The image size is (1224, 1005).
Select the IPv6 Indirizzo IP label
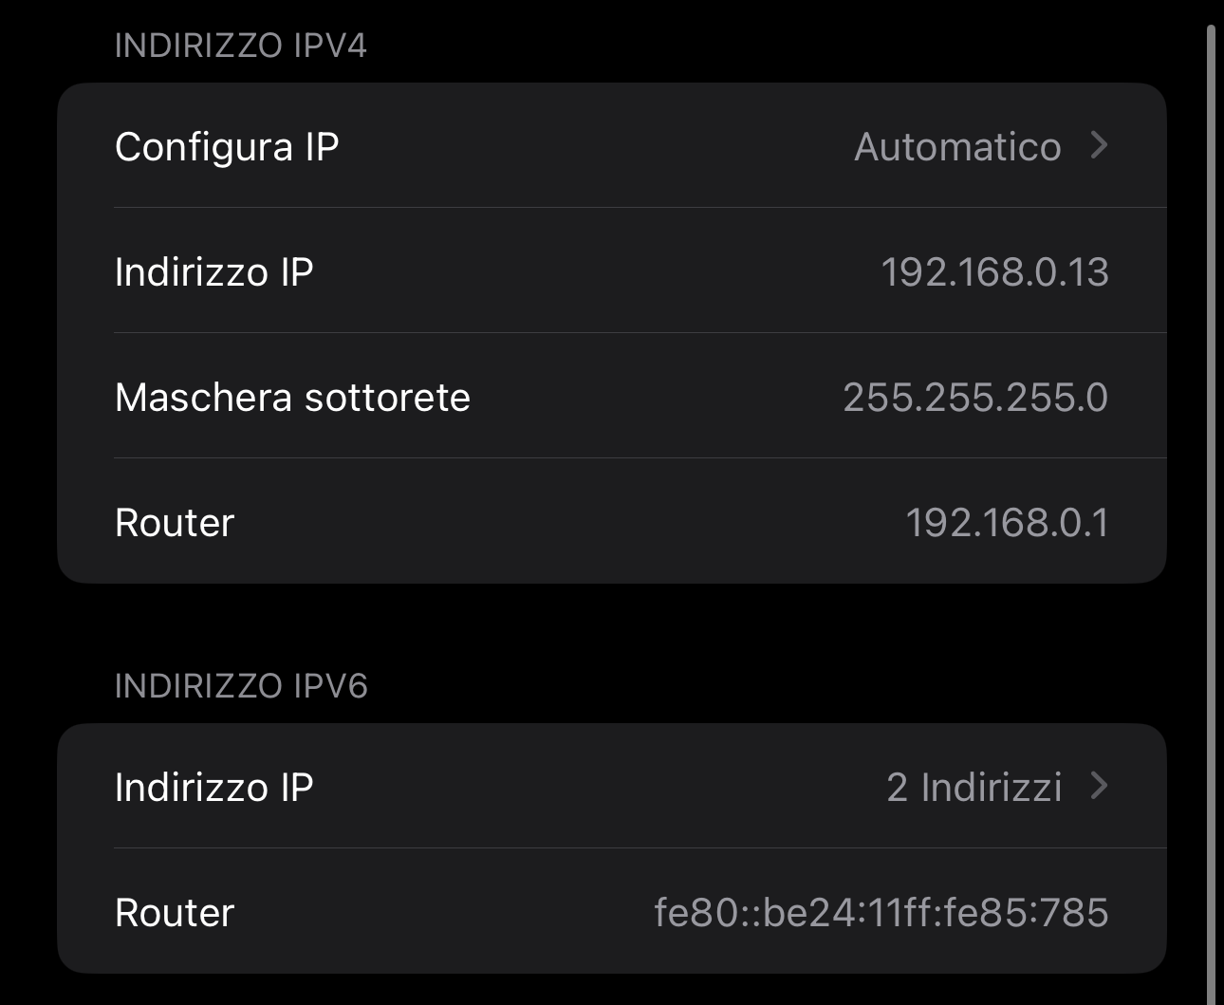coord(213,788)
